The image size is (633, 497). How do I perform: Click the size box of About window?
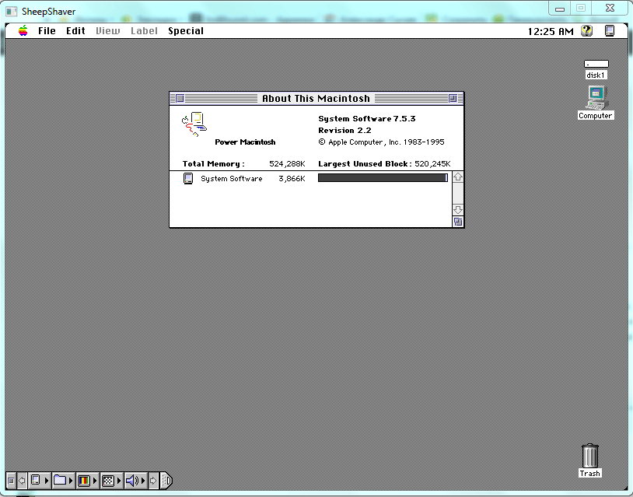point(458,222)
